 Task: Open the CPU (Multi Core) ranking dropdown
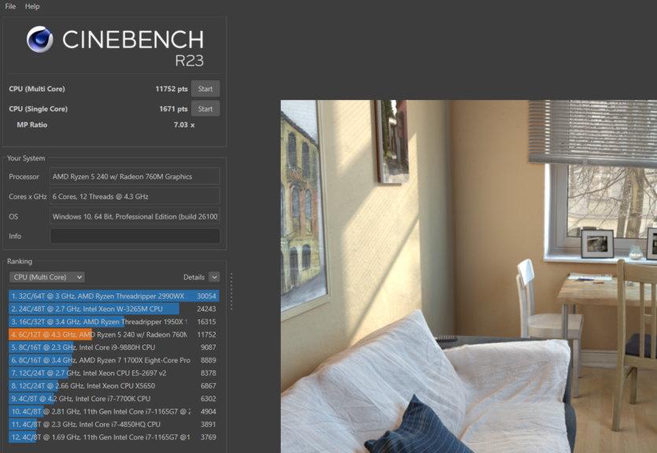click(x=46, y=277)
